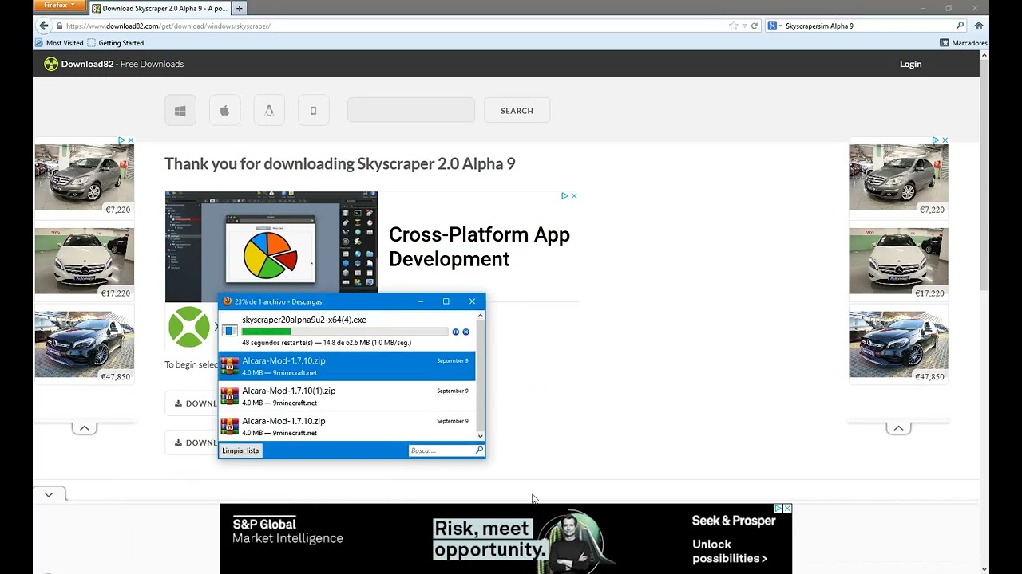Close the S&P Global banner ad
1022x574 pixels.
[x=787, y=508]
